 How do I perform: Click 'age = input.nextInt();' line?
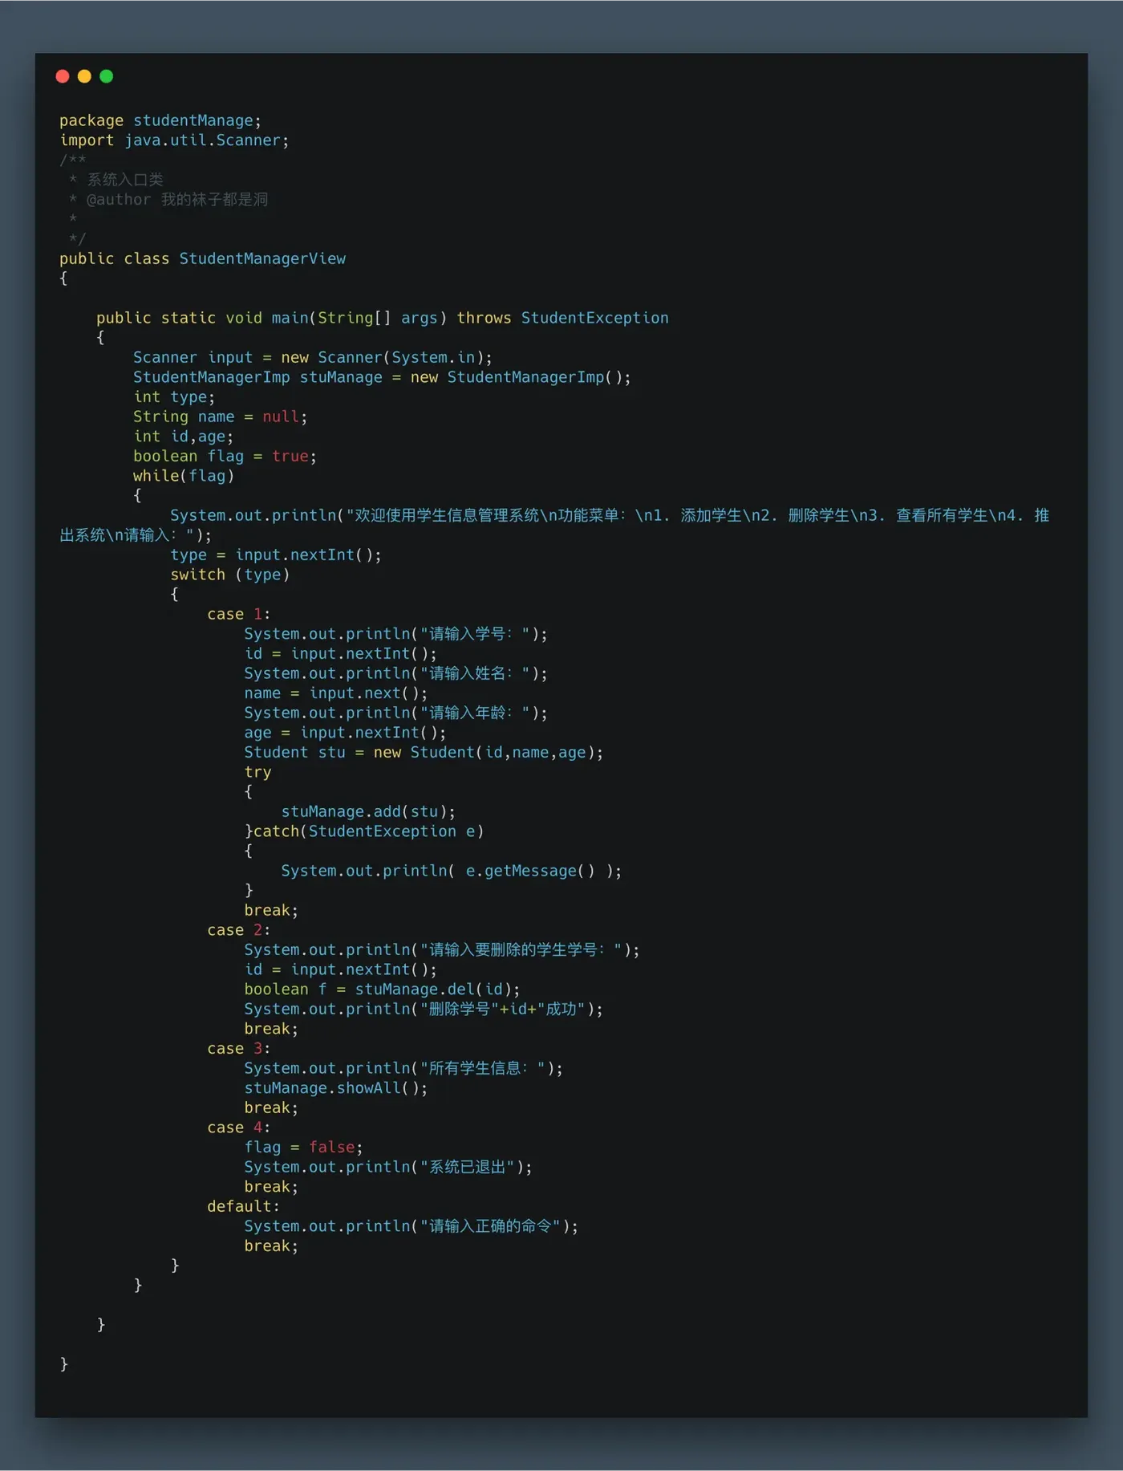click(x=346, y=733)
